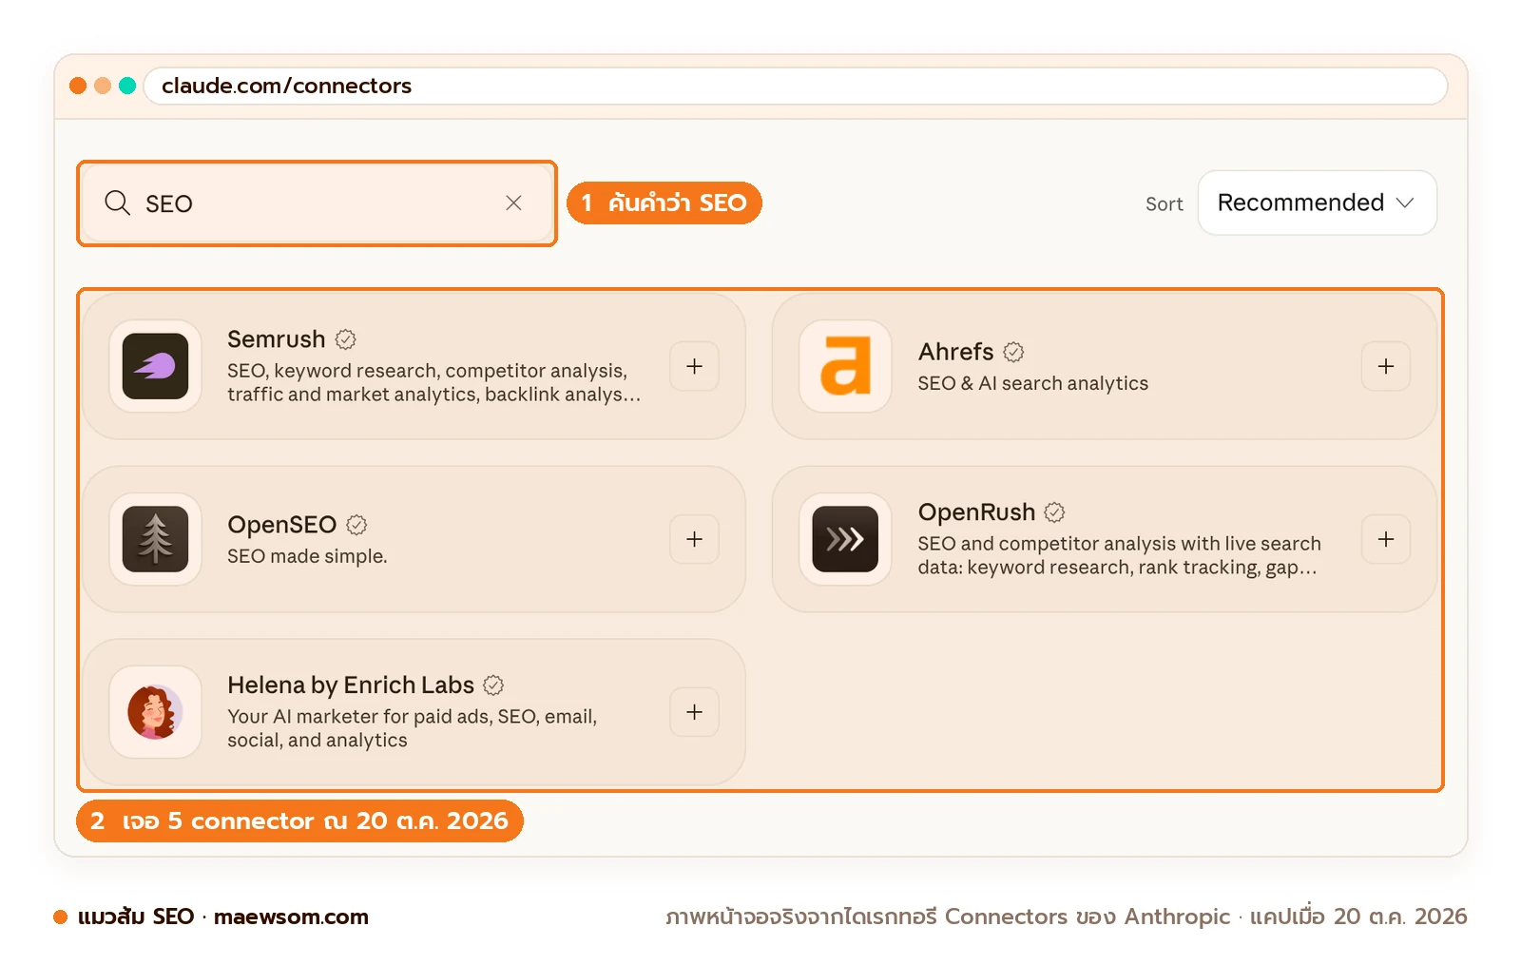Click the Sort label
Viewport: 1521px width, 965px height.
tap(1164, 203)
